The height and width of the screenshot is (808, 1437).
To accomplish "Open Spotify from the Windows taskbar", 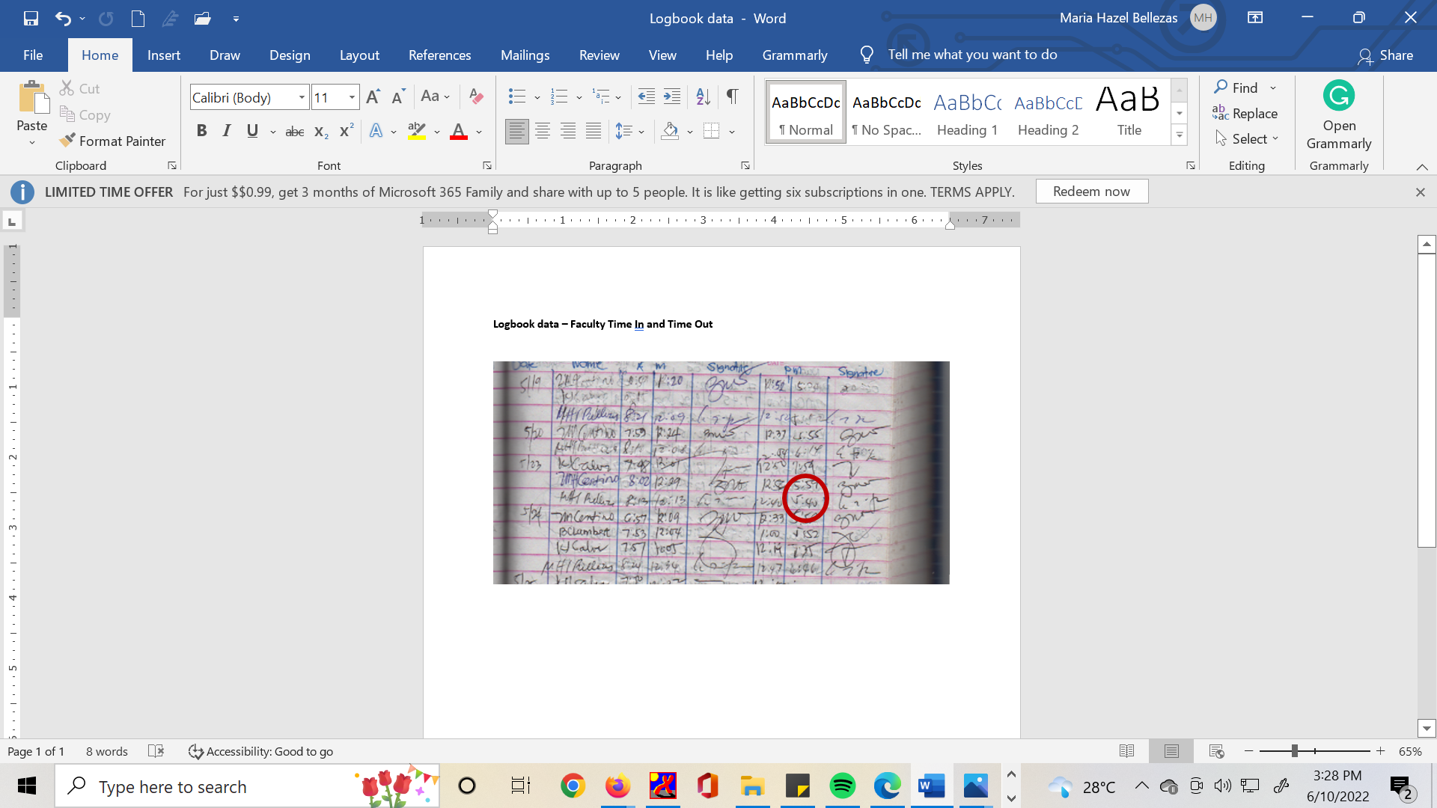I will pyautogui.click(x=842, y=786).
